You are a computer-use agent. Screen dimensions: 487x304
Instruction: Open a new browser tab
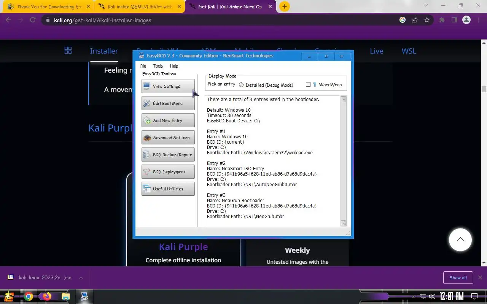(284, 6)
